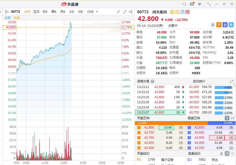The width and height of the screenshot is (236, 165).
Task: Click the orange 72.60% bid ratio bar
Action: (x=171, y=123)
